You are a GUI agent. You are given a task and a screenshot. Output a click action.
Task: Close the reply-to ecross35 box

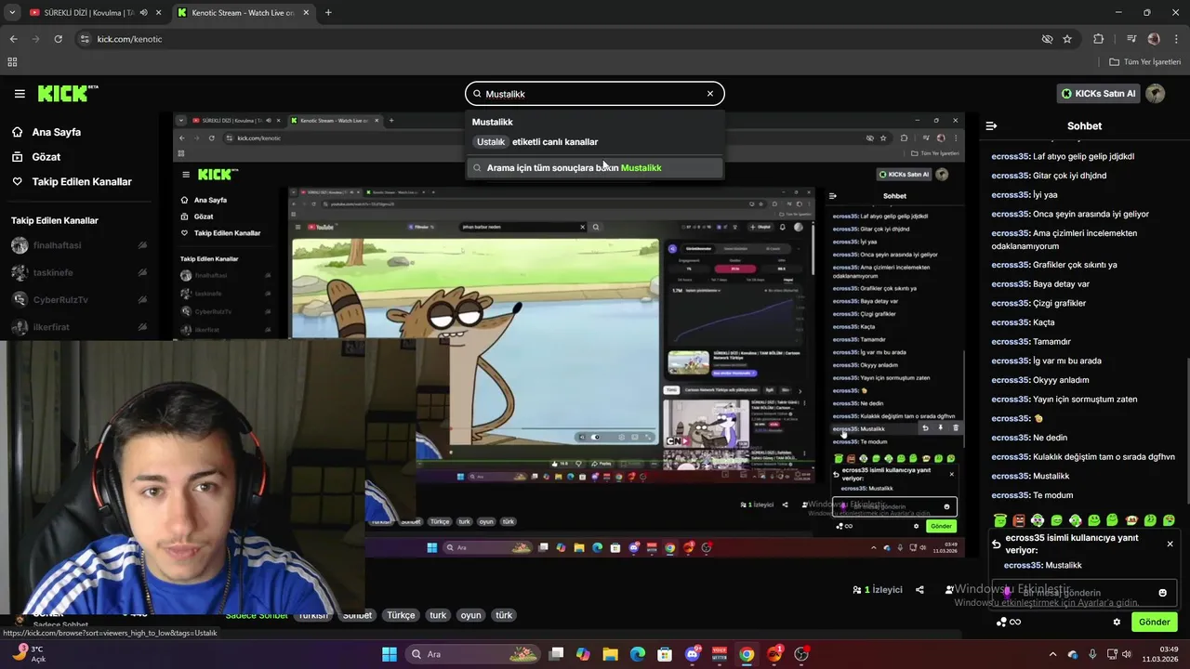pyautogui.click(x=1170, y=544)
